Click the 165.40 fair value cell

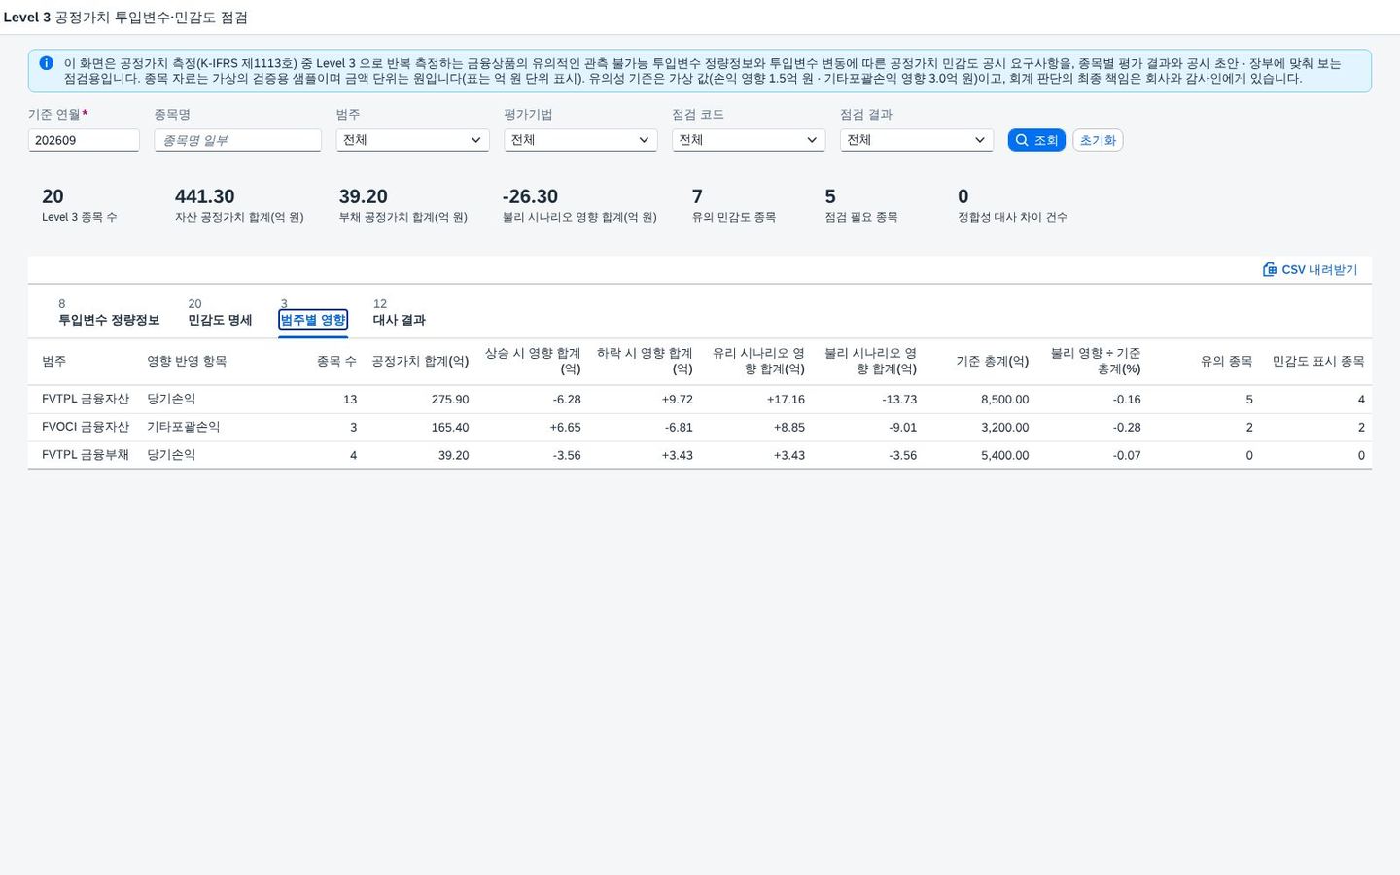point(450,428)
